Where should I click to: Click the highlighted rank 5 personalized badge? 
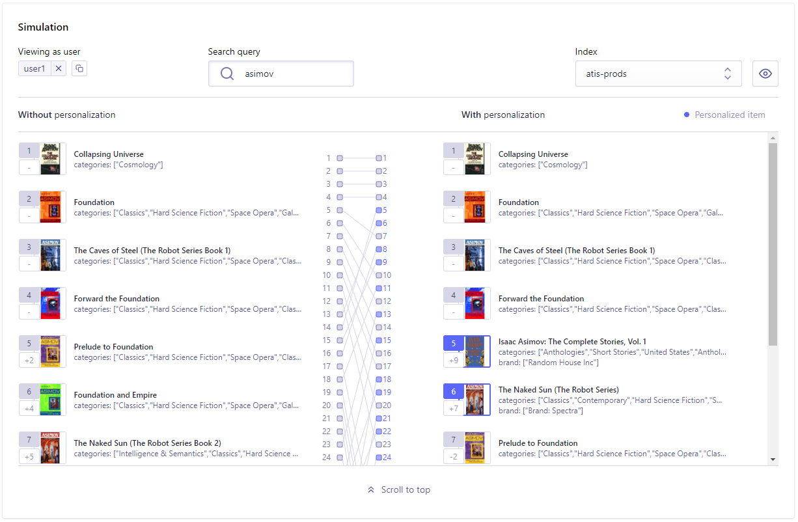(454, 343)
